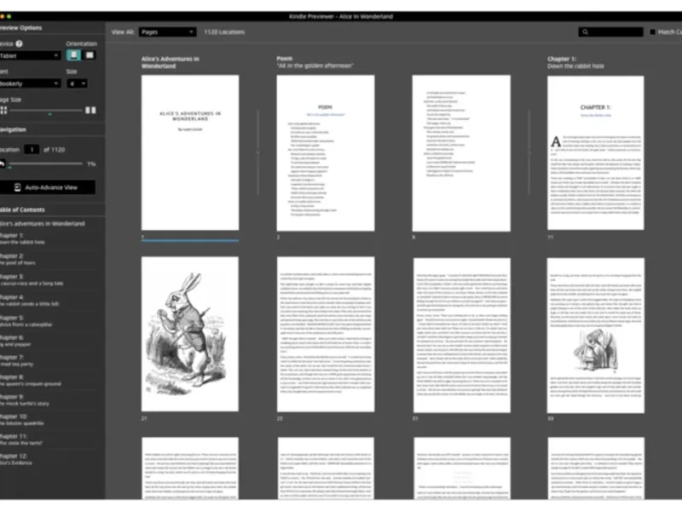The image size is (682, 511).
Task: Click the Preview Options panel header
Action: [20, 27]
